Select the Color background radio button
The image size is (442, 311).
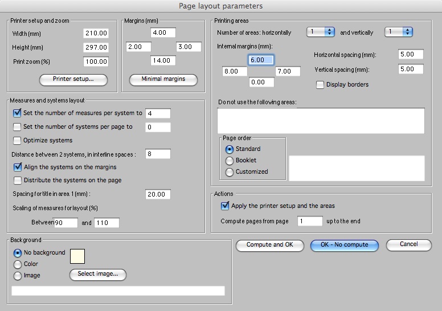click(17, 264)
